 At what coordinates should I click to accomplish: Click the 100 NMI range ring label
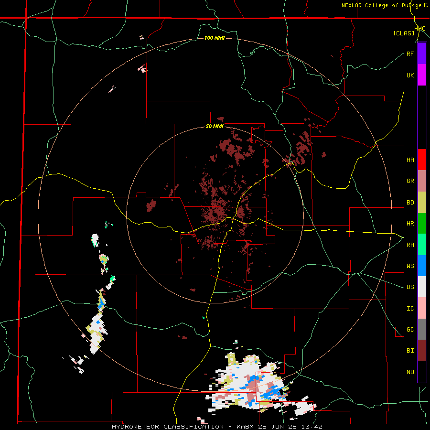215,38
